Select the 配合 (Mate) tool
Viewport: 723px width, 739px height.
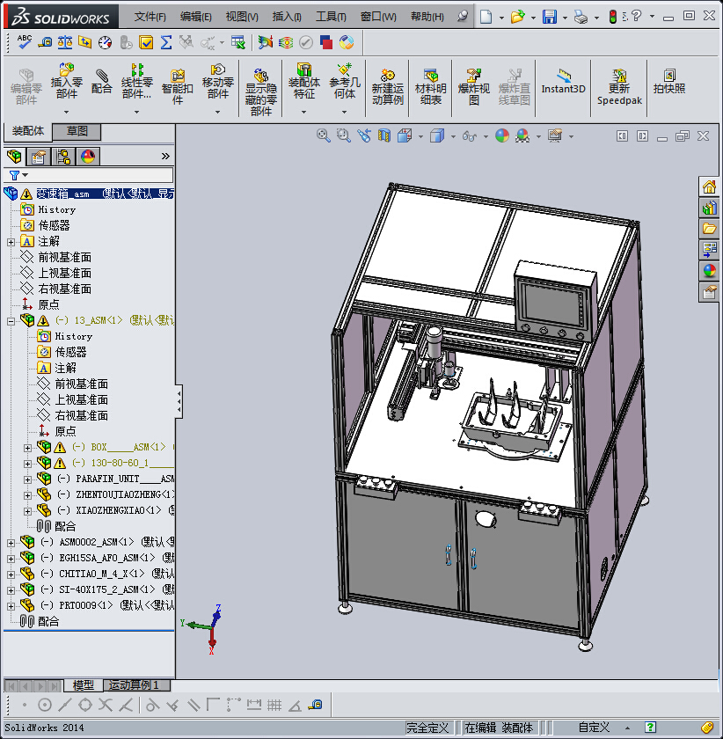pyautogui.click(x=102, y=81)
